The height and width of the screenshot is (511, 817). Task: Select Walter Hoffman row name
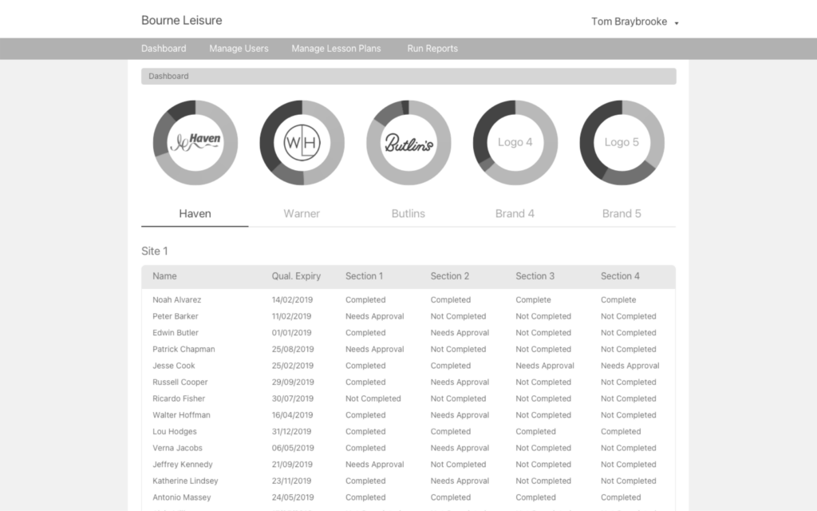(x=181, y=415)
